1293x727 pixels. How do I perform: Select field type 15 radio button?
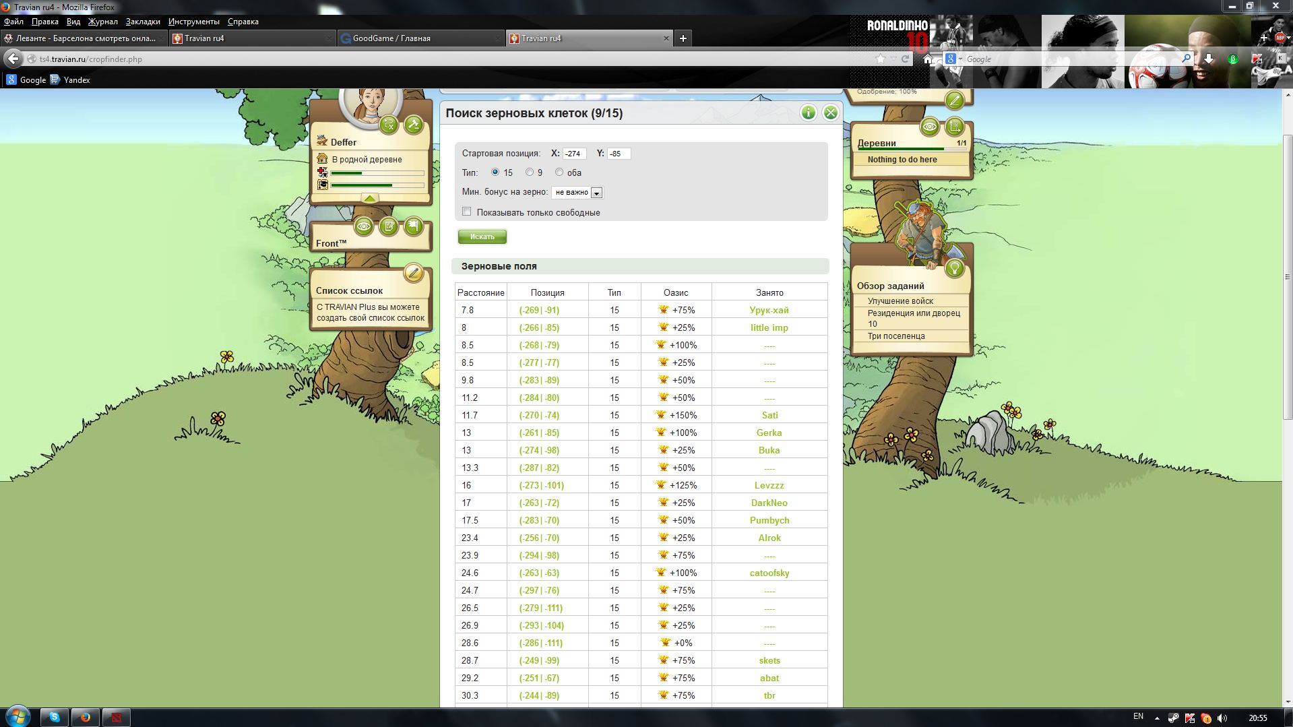[x=495, y=172]
